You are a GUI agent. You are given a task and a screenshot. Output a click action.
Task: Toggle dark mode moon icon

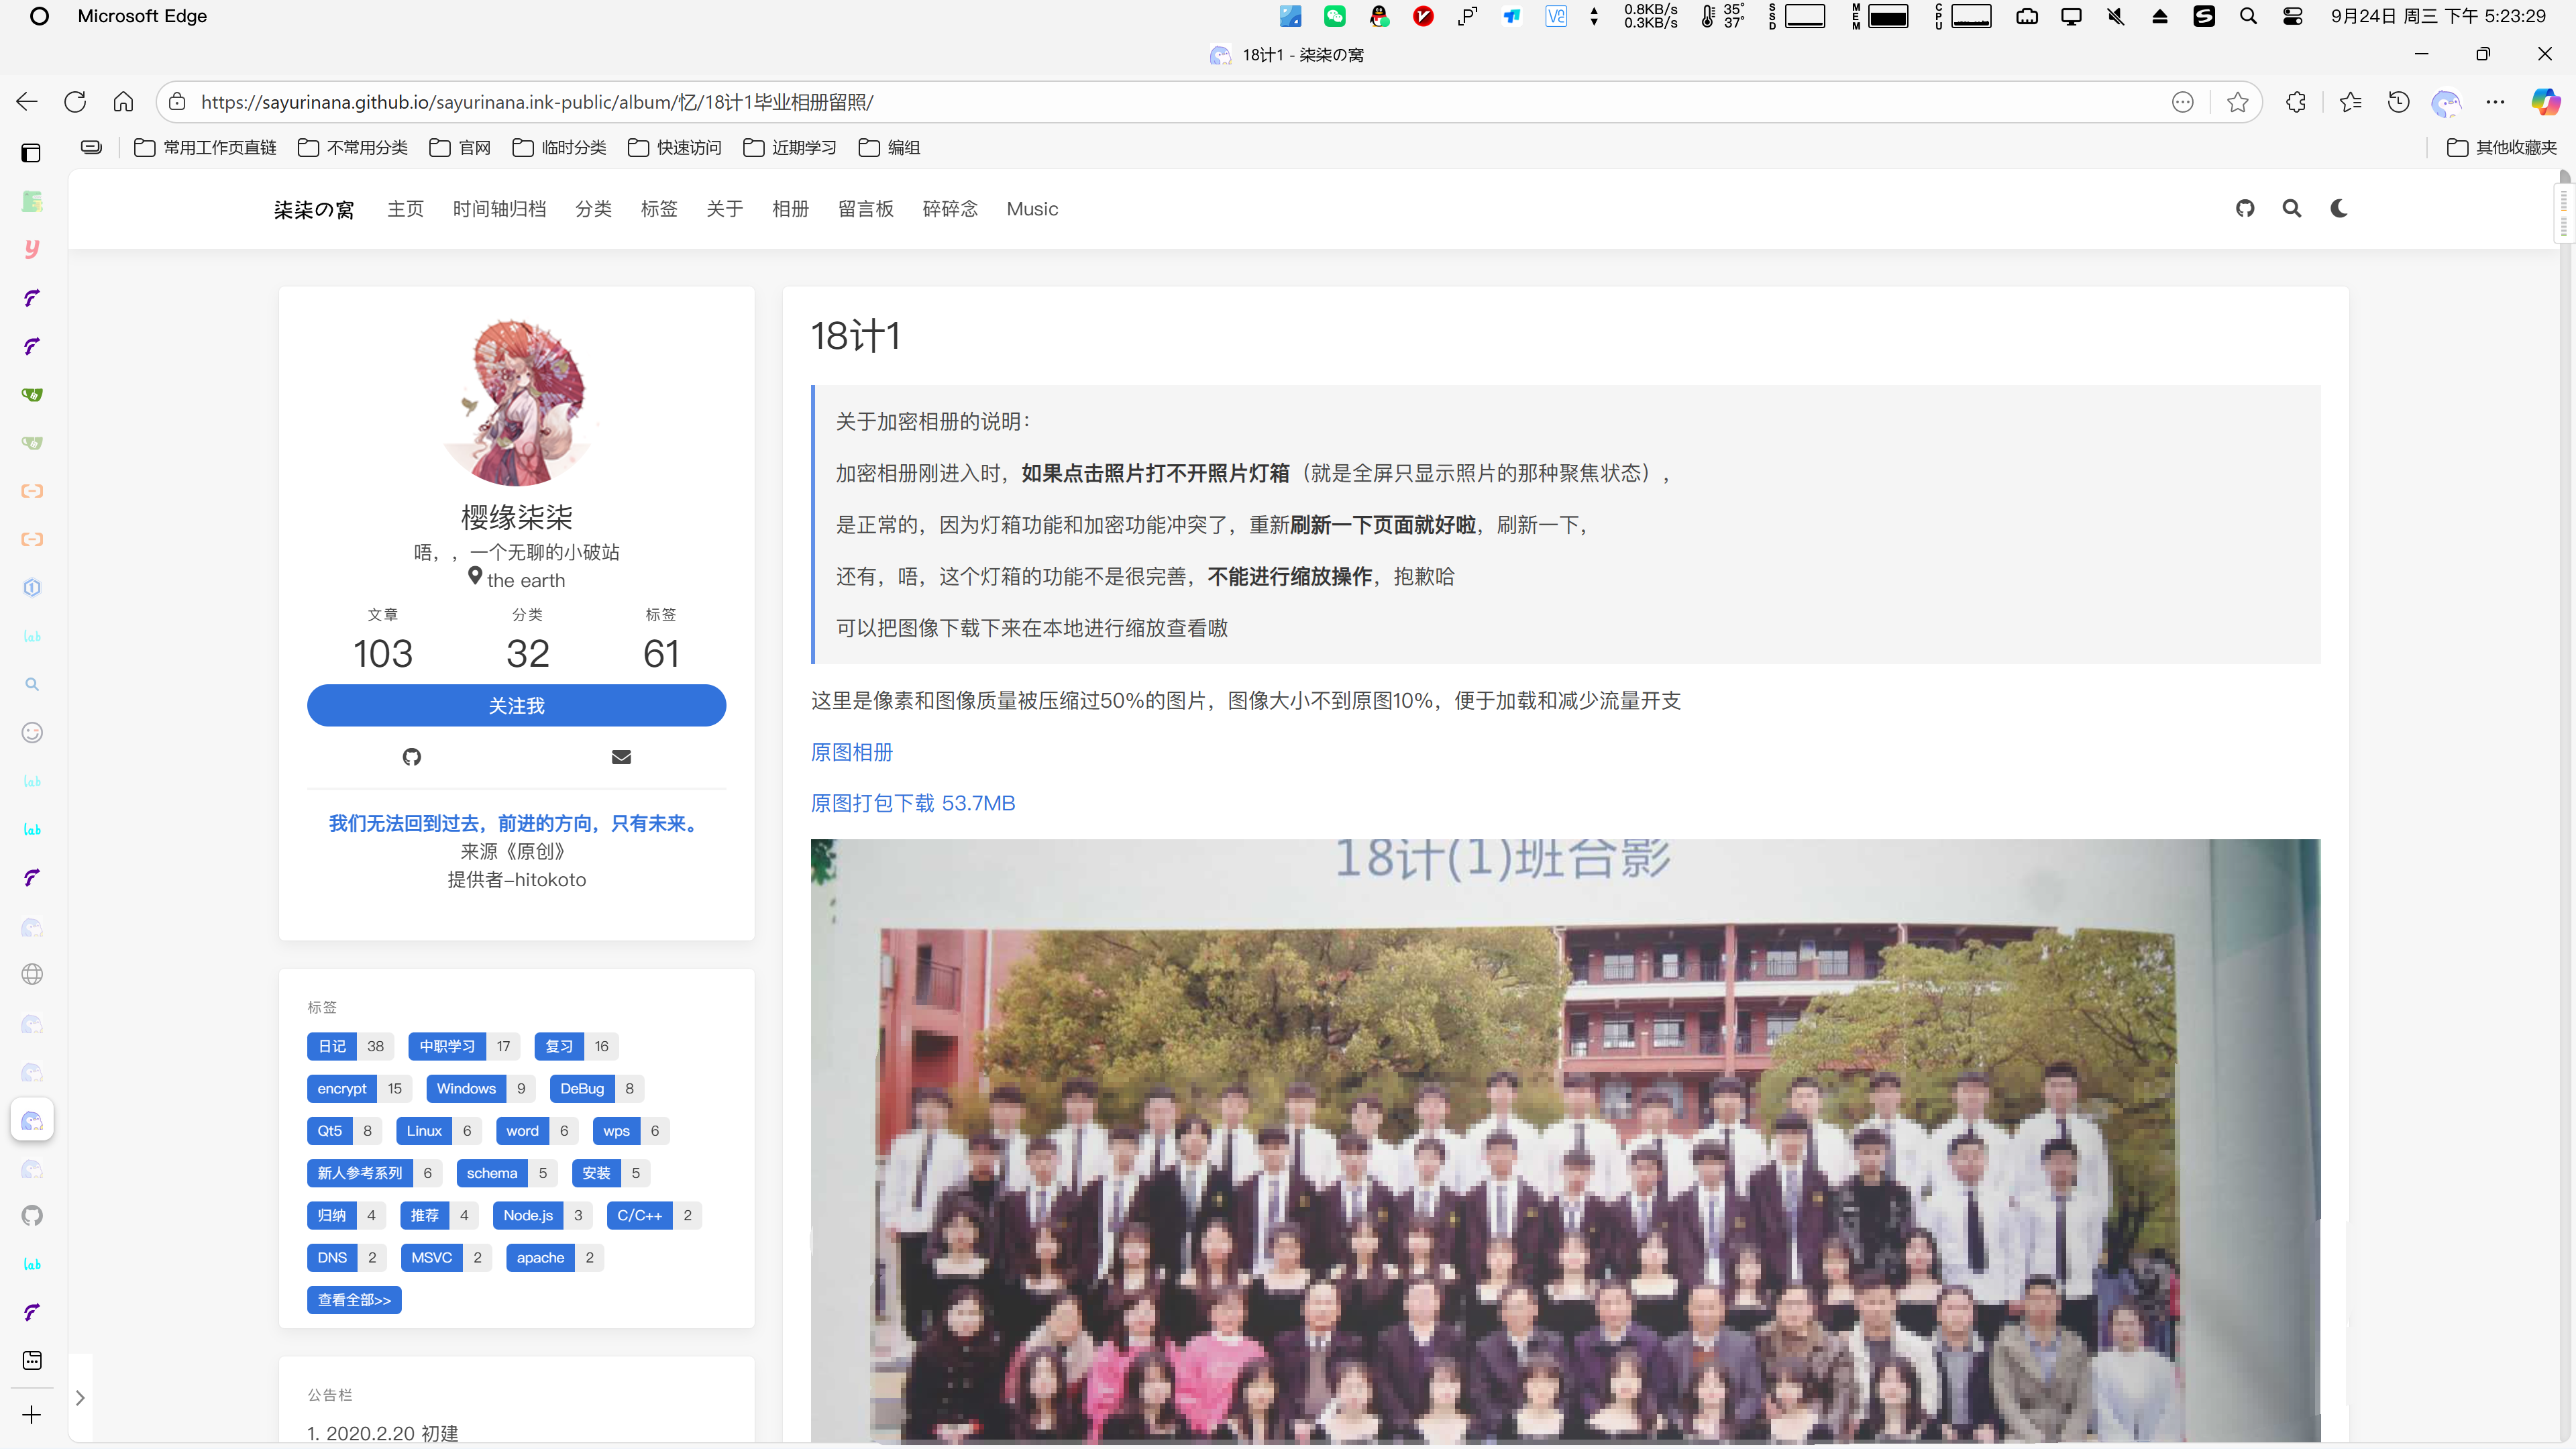tap(2338, 208)
